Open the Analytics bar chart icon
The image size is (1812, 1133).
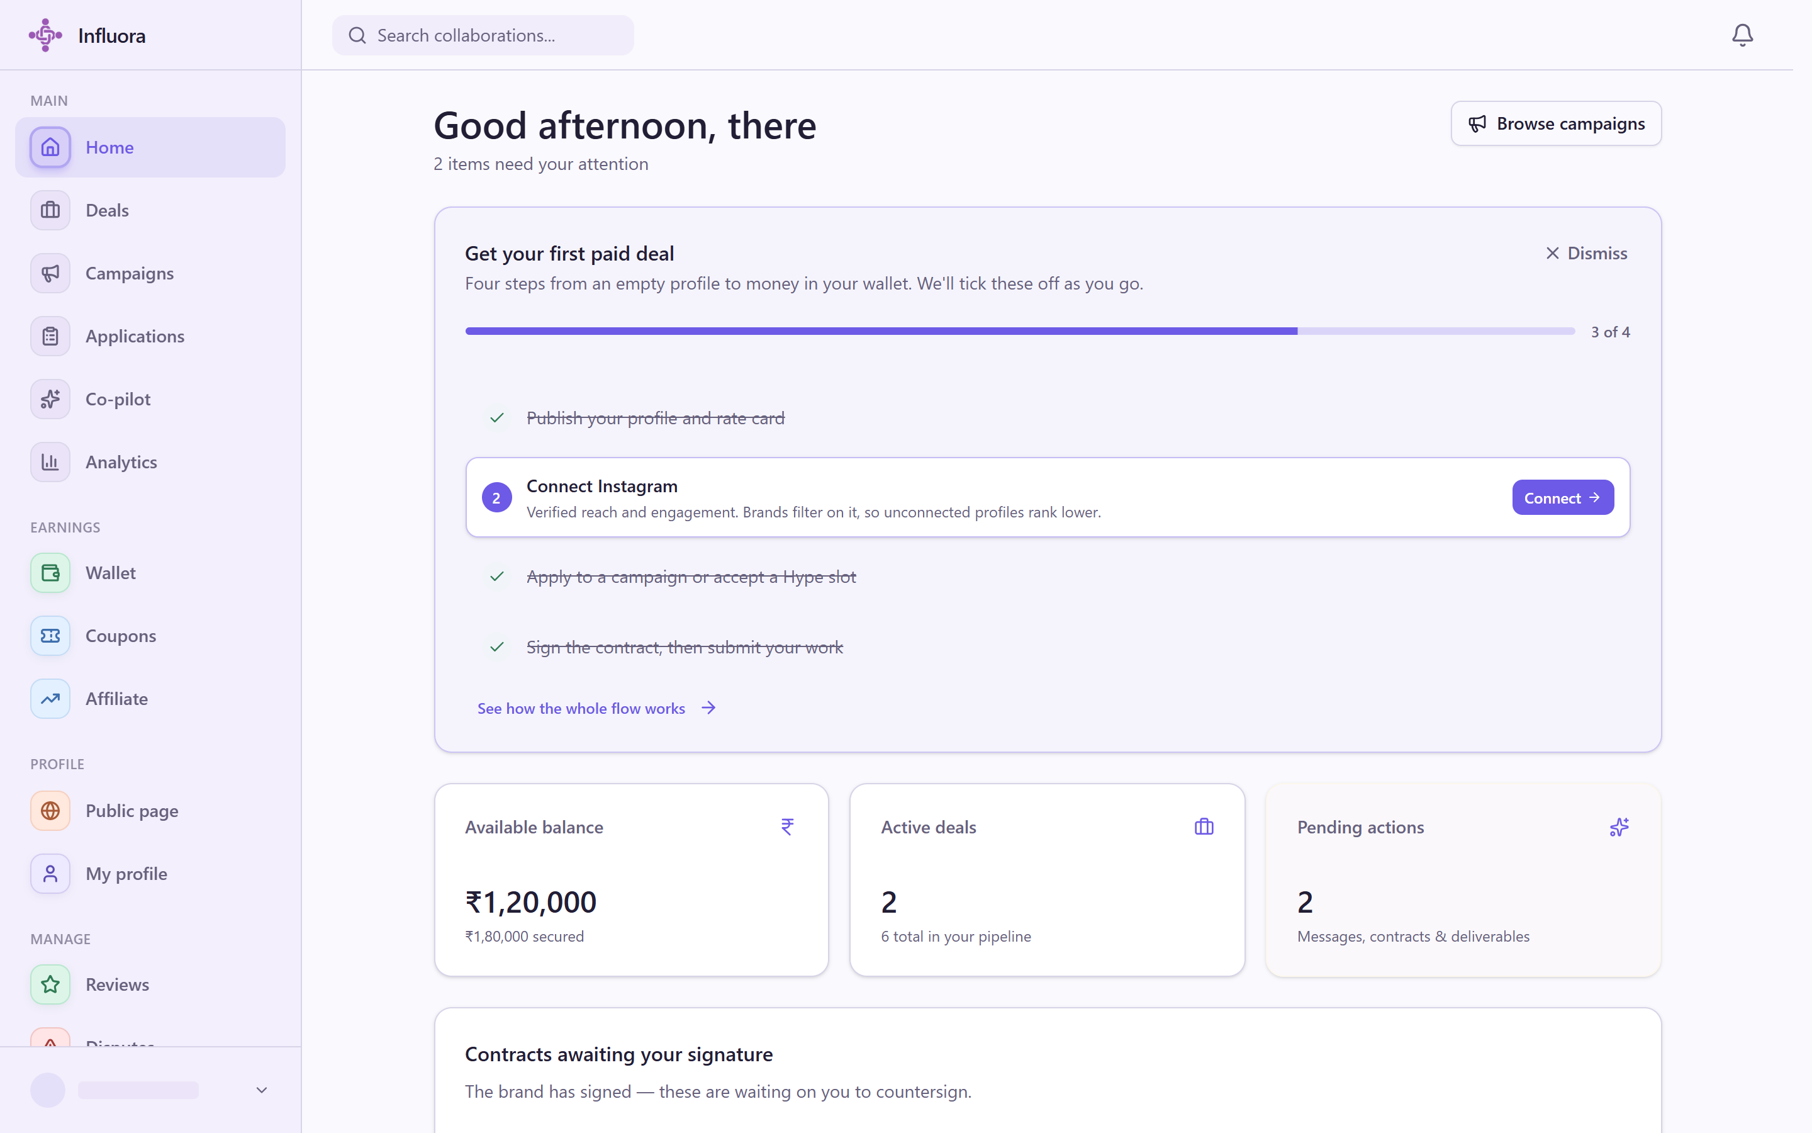[50, 461]
